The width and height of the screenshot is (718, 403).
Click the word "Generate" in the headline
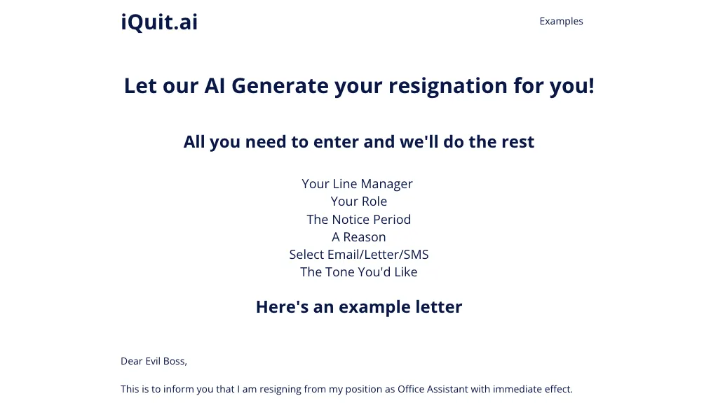280,86
